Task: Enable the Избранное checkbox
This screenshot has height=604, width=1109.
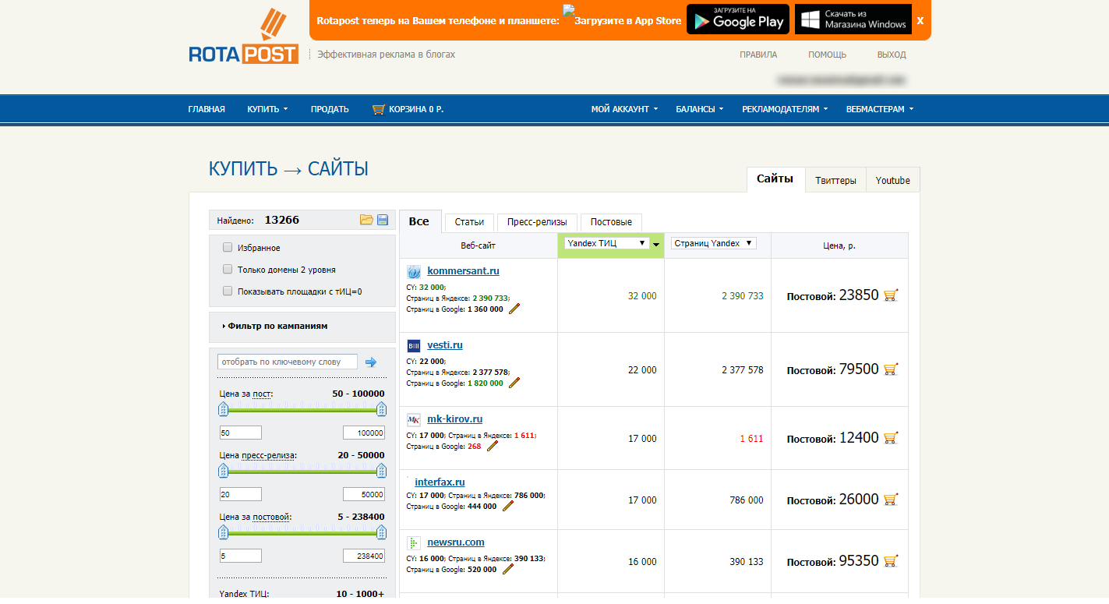Action: 228,247
